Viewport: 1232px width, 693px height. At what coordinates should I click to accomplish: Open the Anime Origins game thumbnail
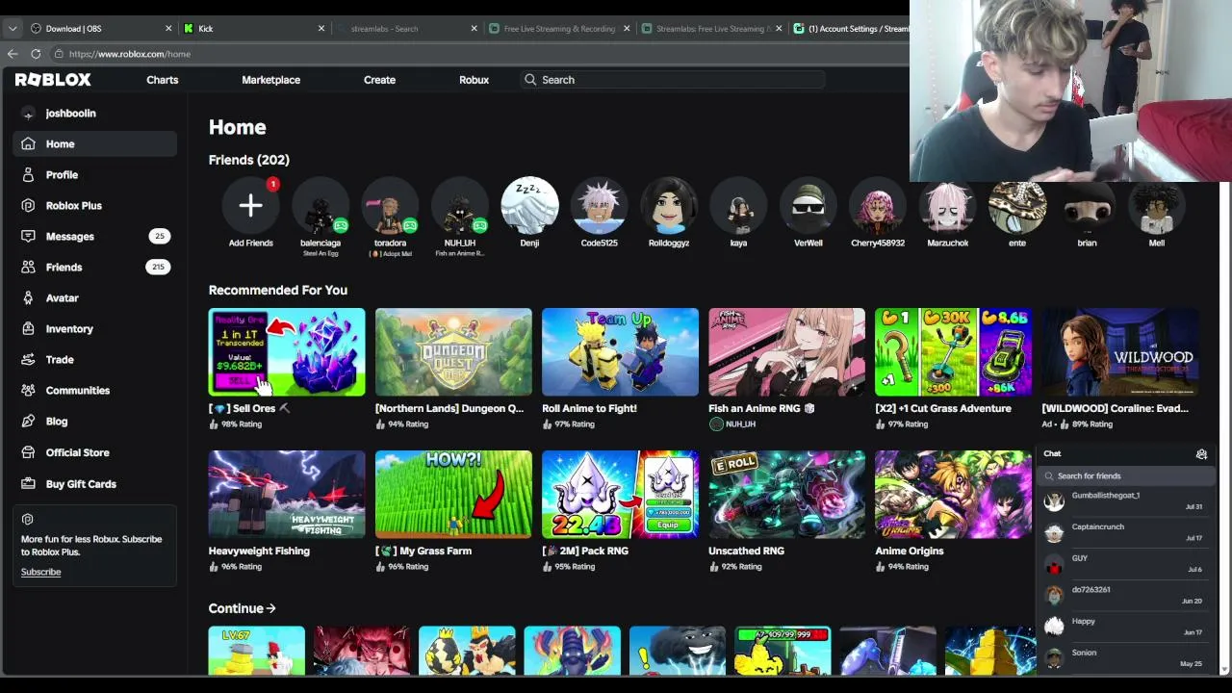pyautogui.click(x=953, y=495)
